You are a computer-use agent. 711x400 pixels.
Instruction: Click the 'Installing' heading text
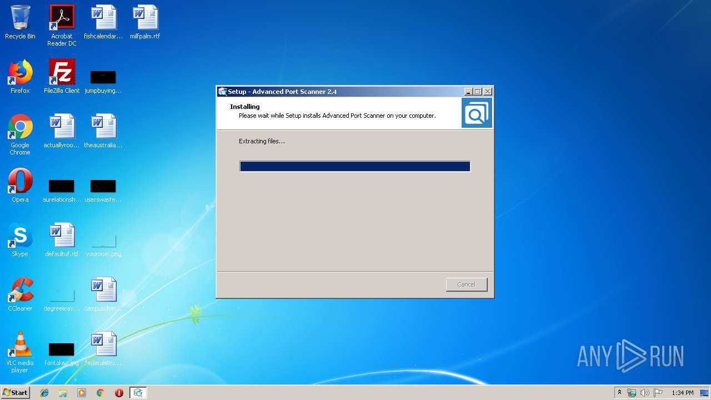[245, 107]
